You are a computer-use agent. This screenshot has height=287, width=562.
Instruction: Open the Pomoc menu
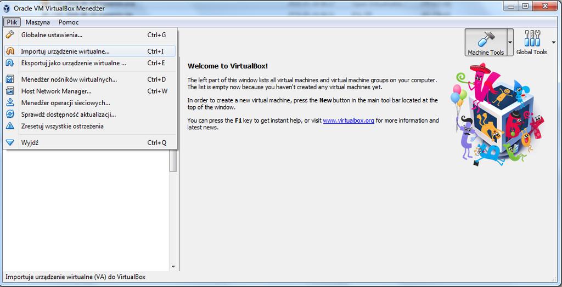(x=69, y=22)
